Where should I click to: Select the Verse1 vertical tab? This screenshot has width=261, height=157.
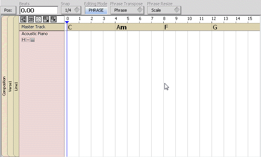coord(10,86)
